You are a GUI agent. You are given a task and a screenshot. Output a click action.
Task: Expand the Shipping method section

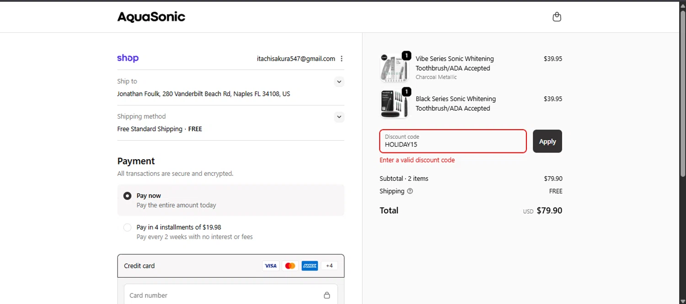339,117
